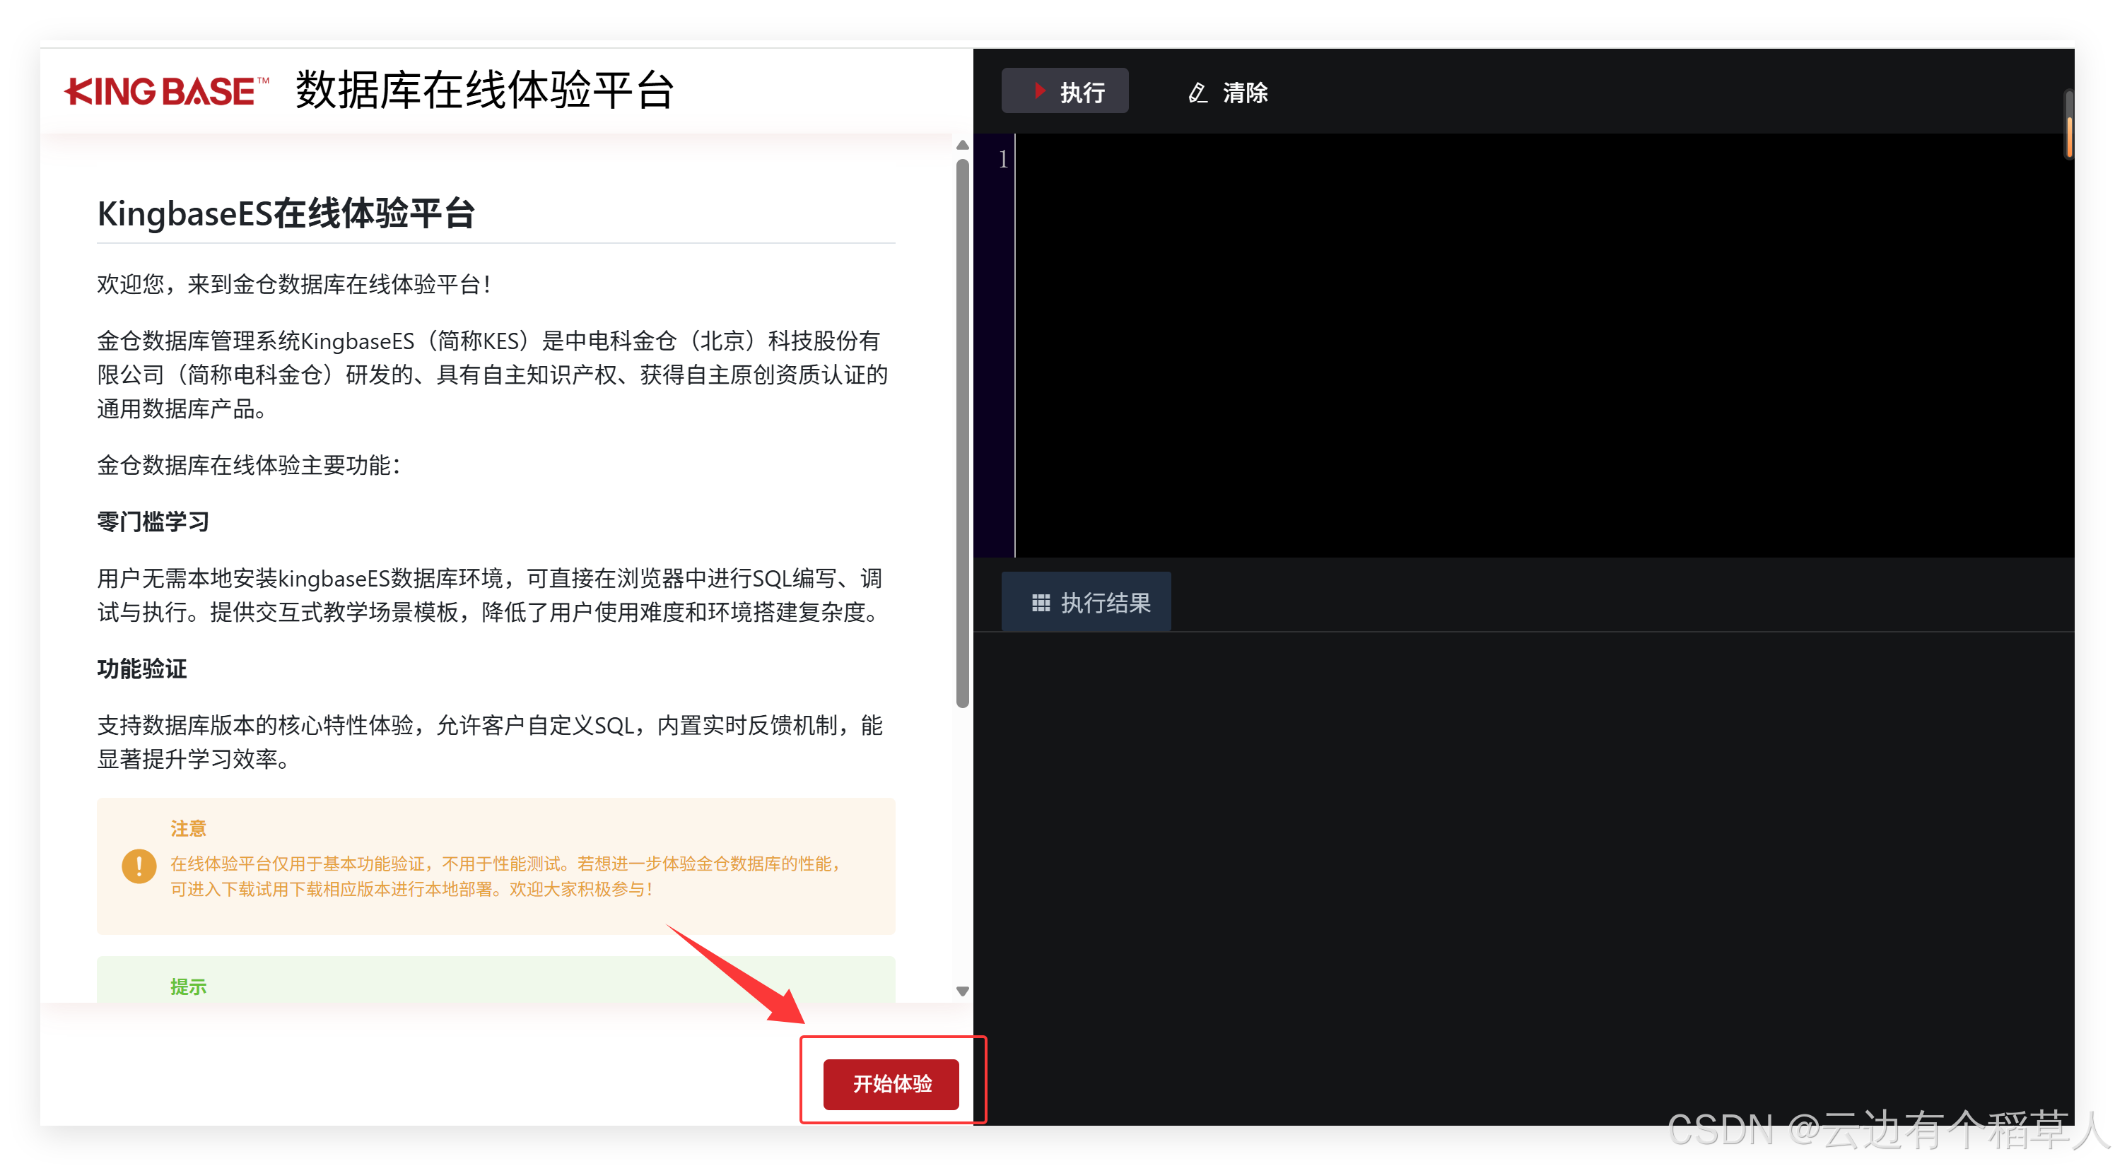This screenshot has height=1166, width=2115.
Task: Click the grid icon beside 执行结果
Action: [x=1041, y=601]
